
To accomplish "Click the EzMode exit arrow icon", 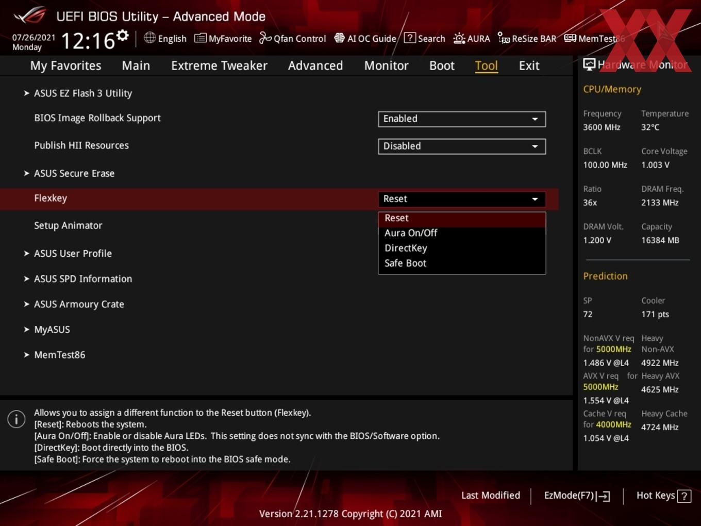I will tap(604, 496).
